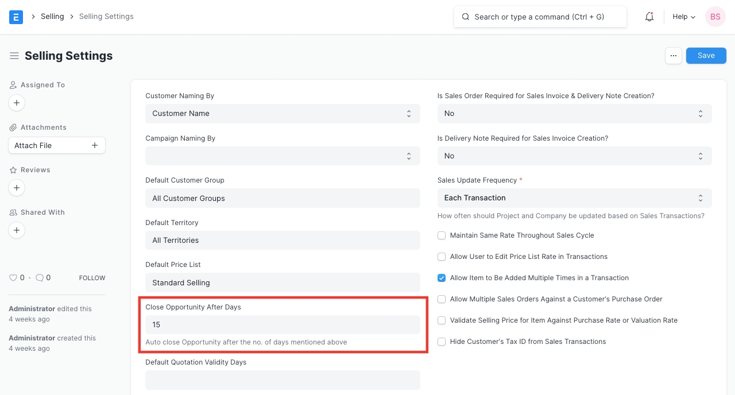The height and width of the screenshot is (395, 735).
Task: Click the comment bubble icon
Action: click(40, 278)
